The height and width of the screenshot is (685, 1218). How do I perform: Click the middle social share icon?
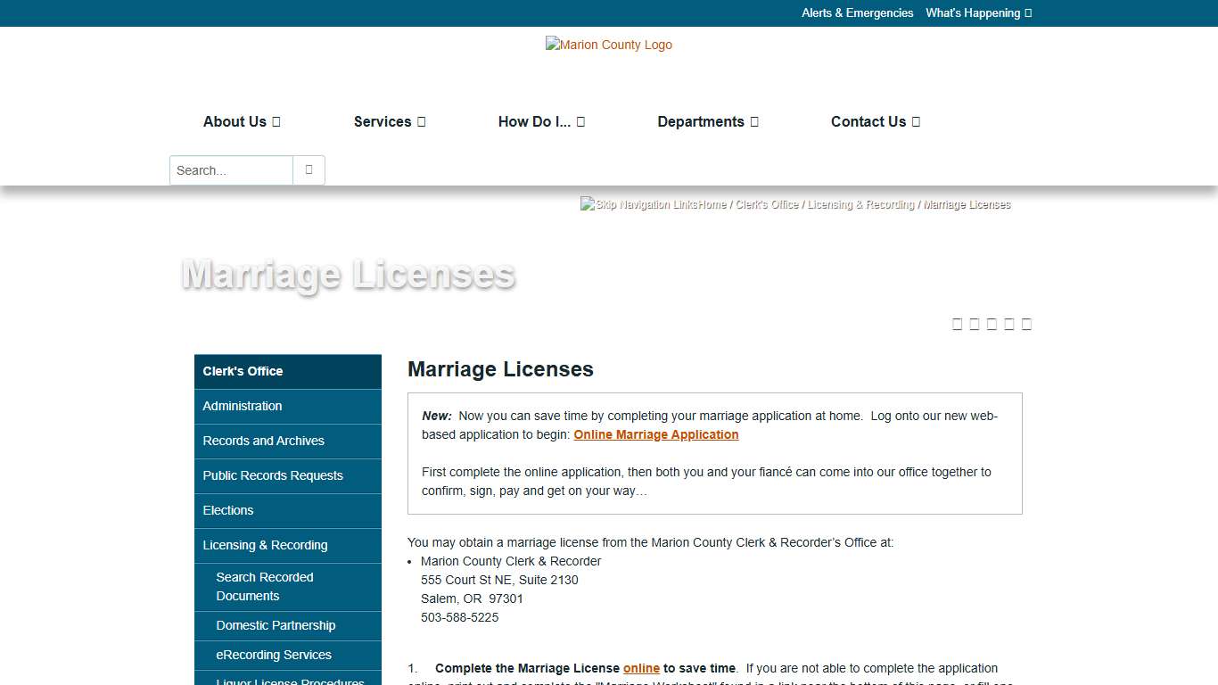pyautogui.click(x=991, y=324)
